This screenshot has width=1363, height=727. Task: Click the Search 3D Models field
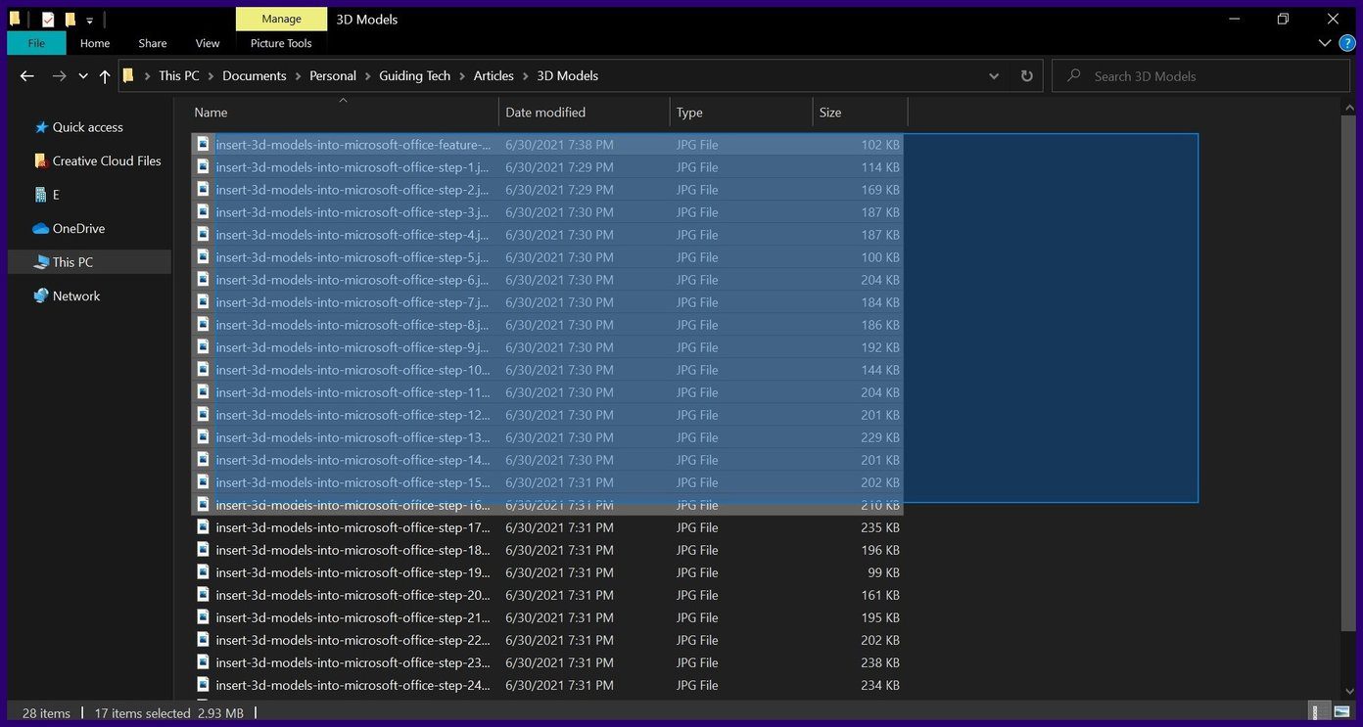pyautogui.click(x=1200, y=75)
